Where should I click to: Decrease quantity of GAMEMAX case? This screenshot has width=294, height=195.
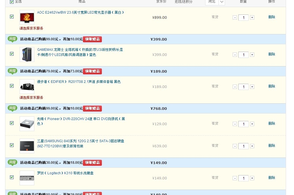(235, 55)
